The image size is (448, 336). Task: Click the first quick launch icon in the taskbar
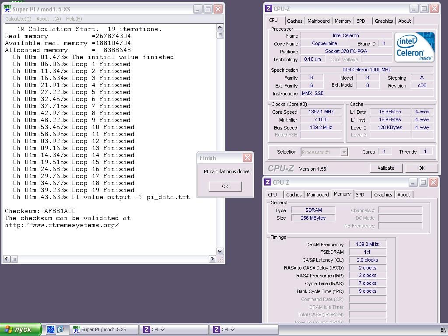point(51,329)
